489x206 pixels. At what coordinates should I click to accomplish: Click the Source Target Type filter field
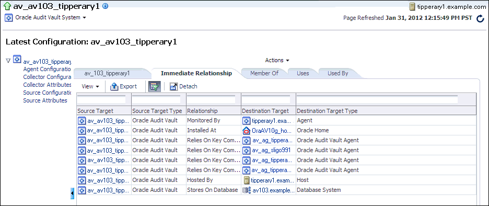point(156,99)
